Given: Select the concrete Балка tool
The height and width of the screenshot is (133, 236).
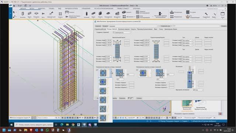Looking at the screenshot, I should point(93,15).
